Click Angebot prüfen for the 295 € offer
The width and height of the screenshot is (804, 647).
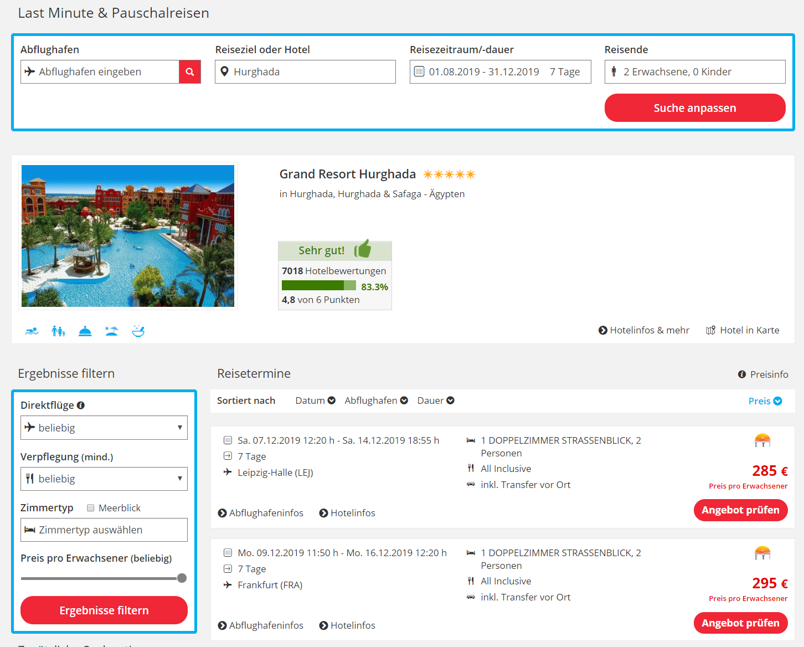click(x=741, y=623)
